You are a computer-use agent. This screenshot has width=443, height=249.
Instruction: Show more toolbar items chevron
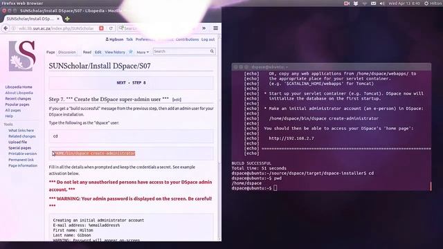204,28
